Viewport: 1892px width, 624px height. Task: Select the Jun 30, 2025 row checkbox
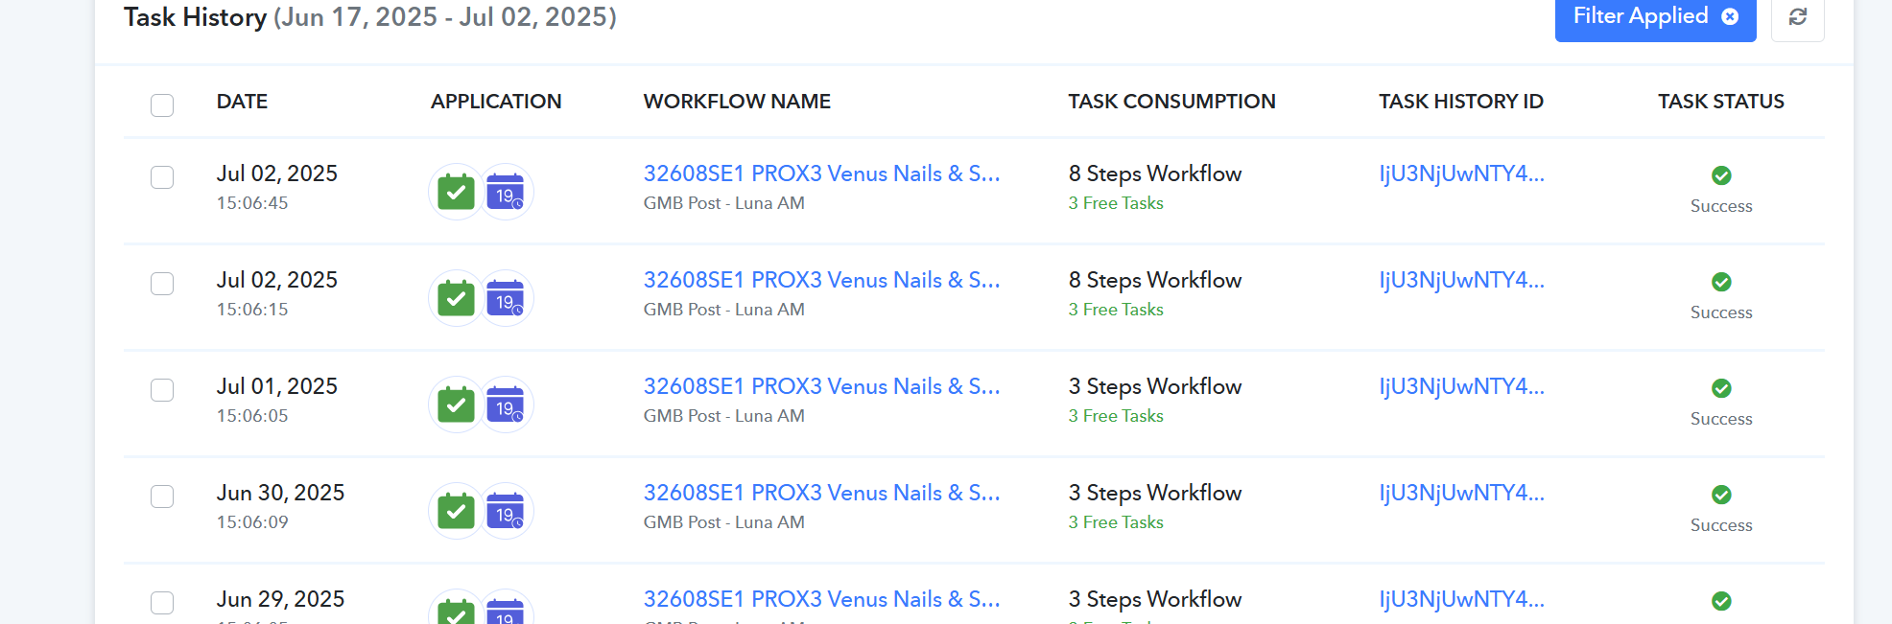click(x=162, y=497)
